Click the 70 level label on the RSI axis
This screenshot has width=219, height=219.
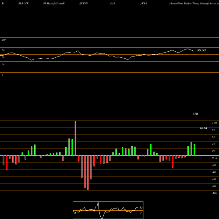click(x=3, y=50)
